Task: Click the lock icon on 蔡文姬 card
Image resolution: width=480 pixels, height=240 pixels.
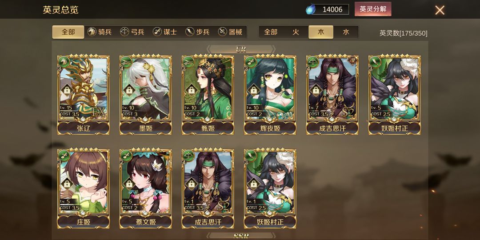Action: pyautogui.click(x=129, y=184)
